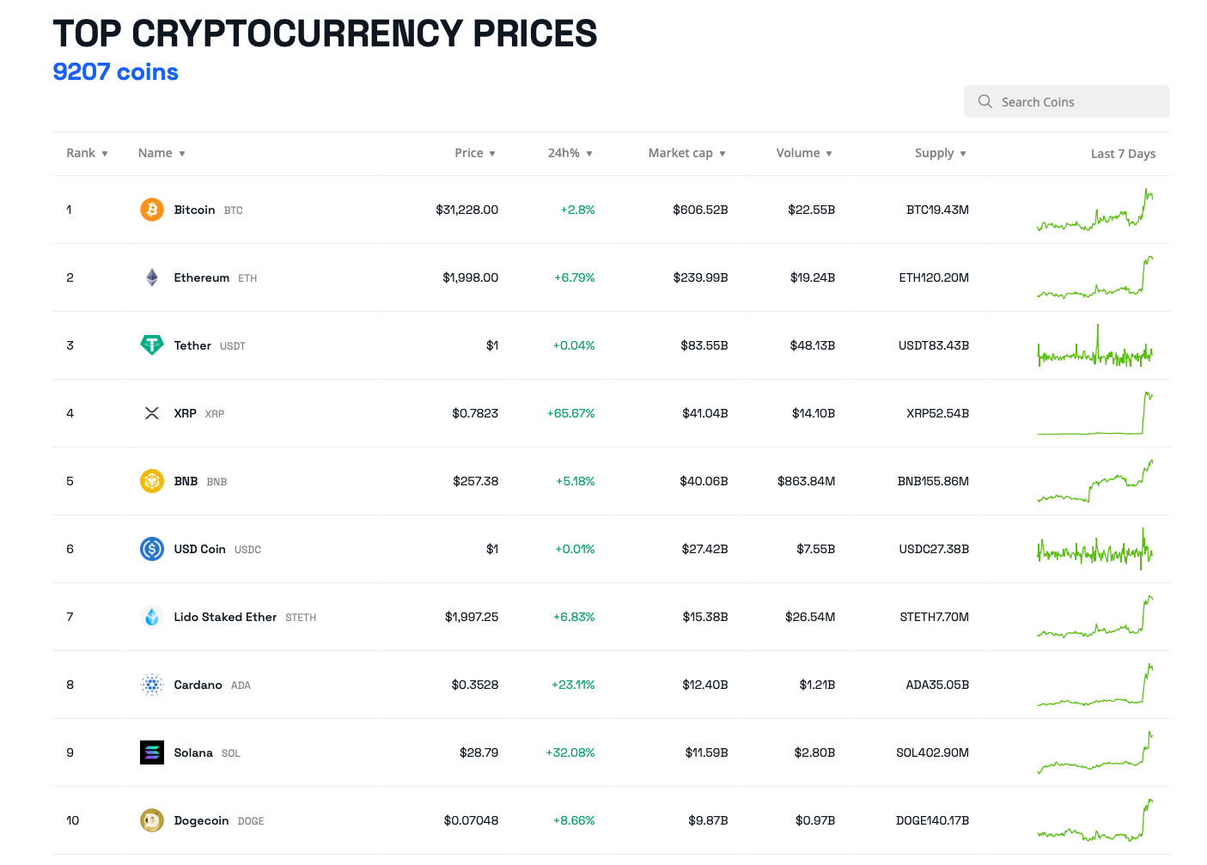Click the Bitcoin logo icon
The height and width of the screenshot is (865, 1207).
(x=152, y=210)
